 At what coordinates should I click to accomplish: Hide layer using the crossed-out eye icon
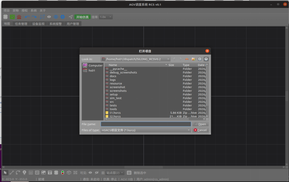coord(97,173)
